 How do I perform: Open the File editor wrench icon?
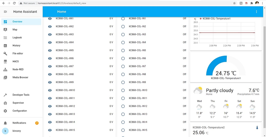[x=5, y=53]
